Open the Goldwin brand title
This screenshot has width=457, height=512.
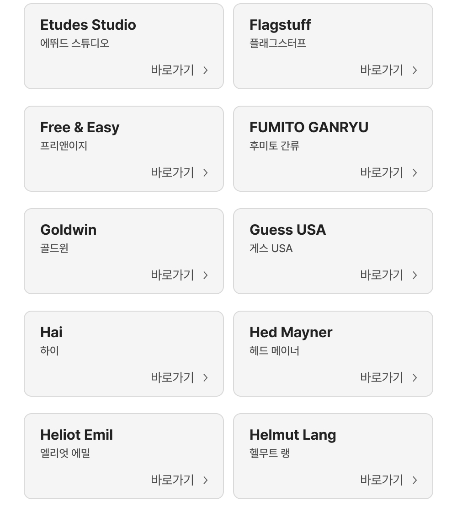[x=69, y=230]
